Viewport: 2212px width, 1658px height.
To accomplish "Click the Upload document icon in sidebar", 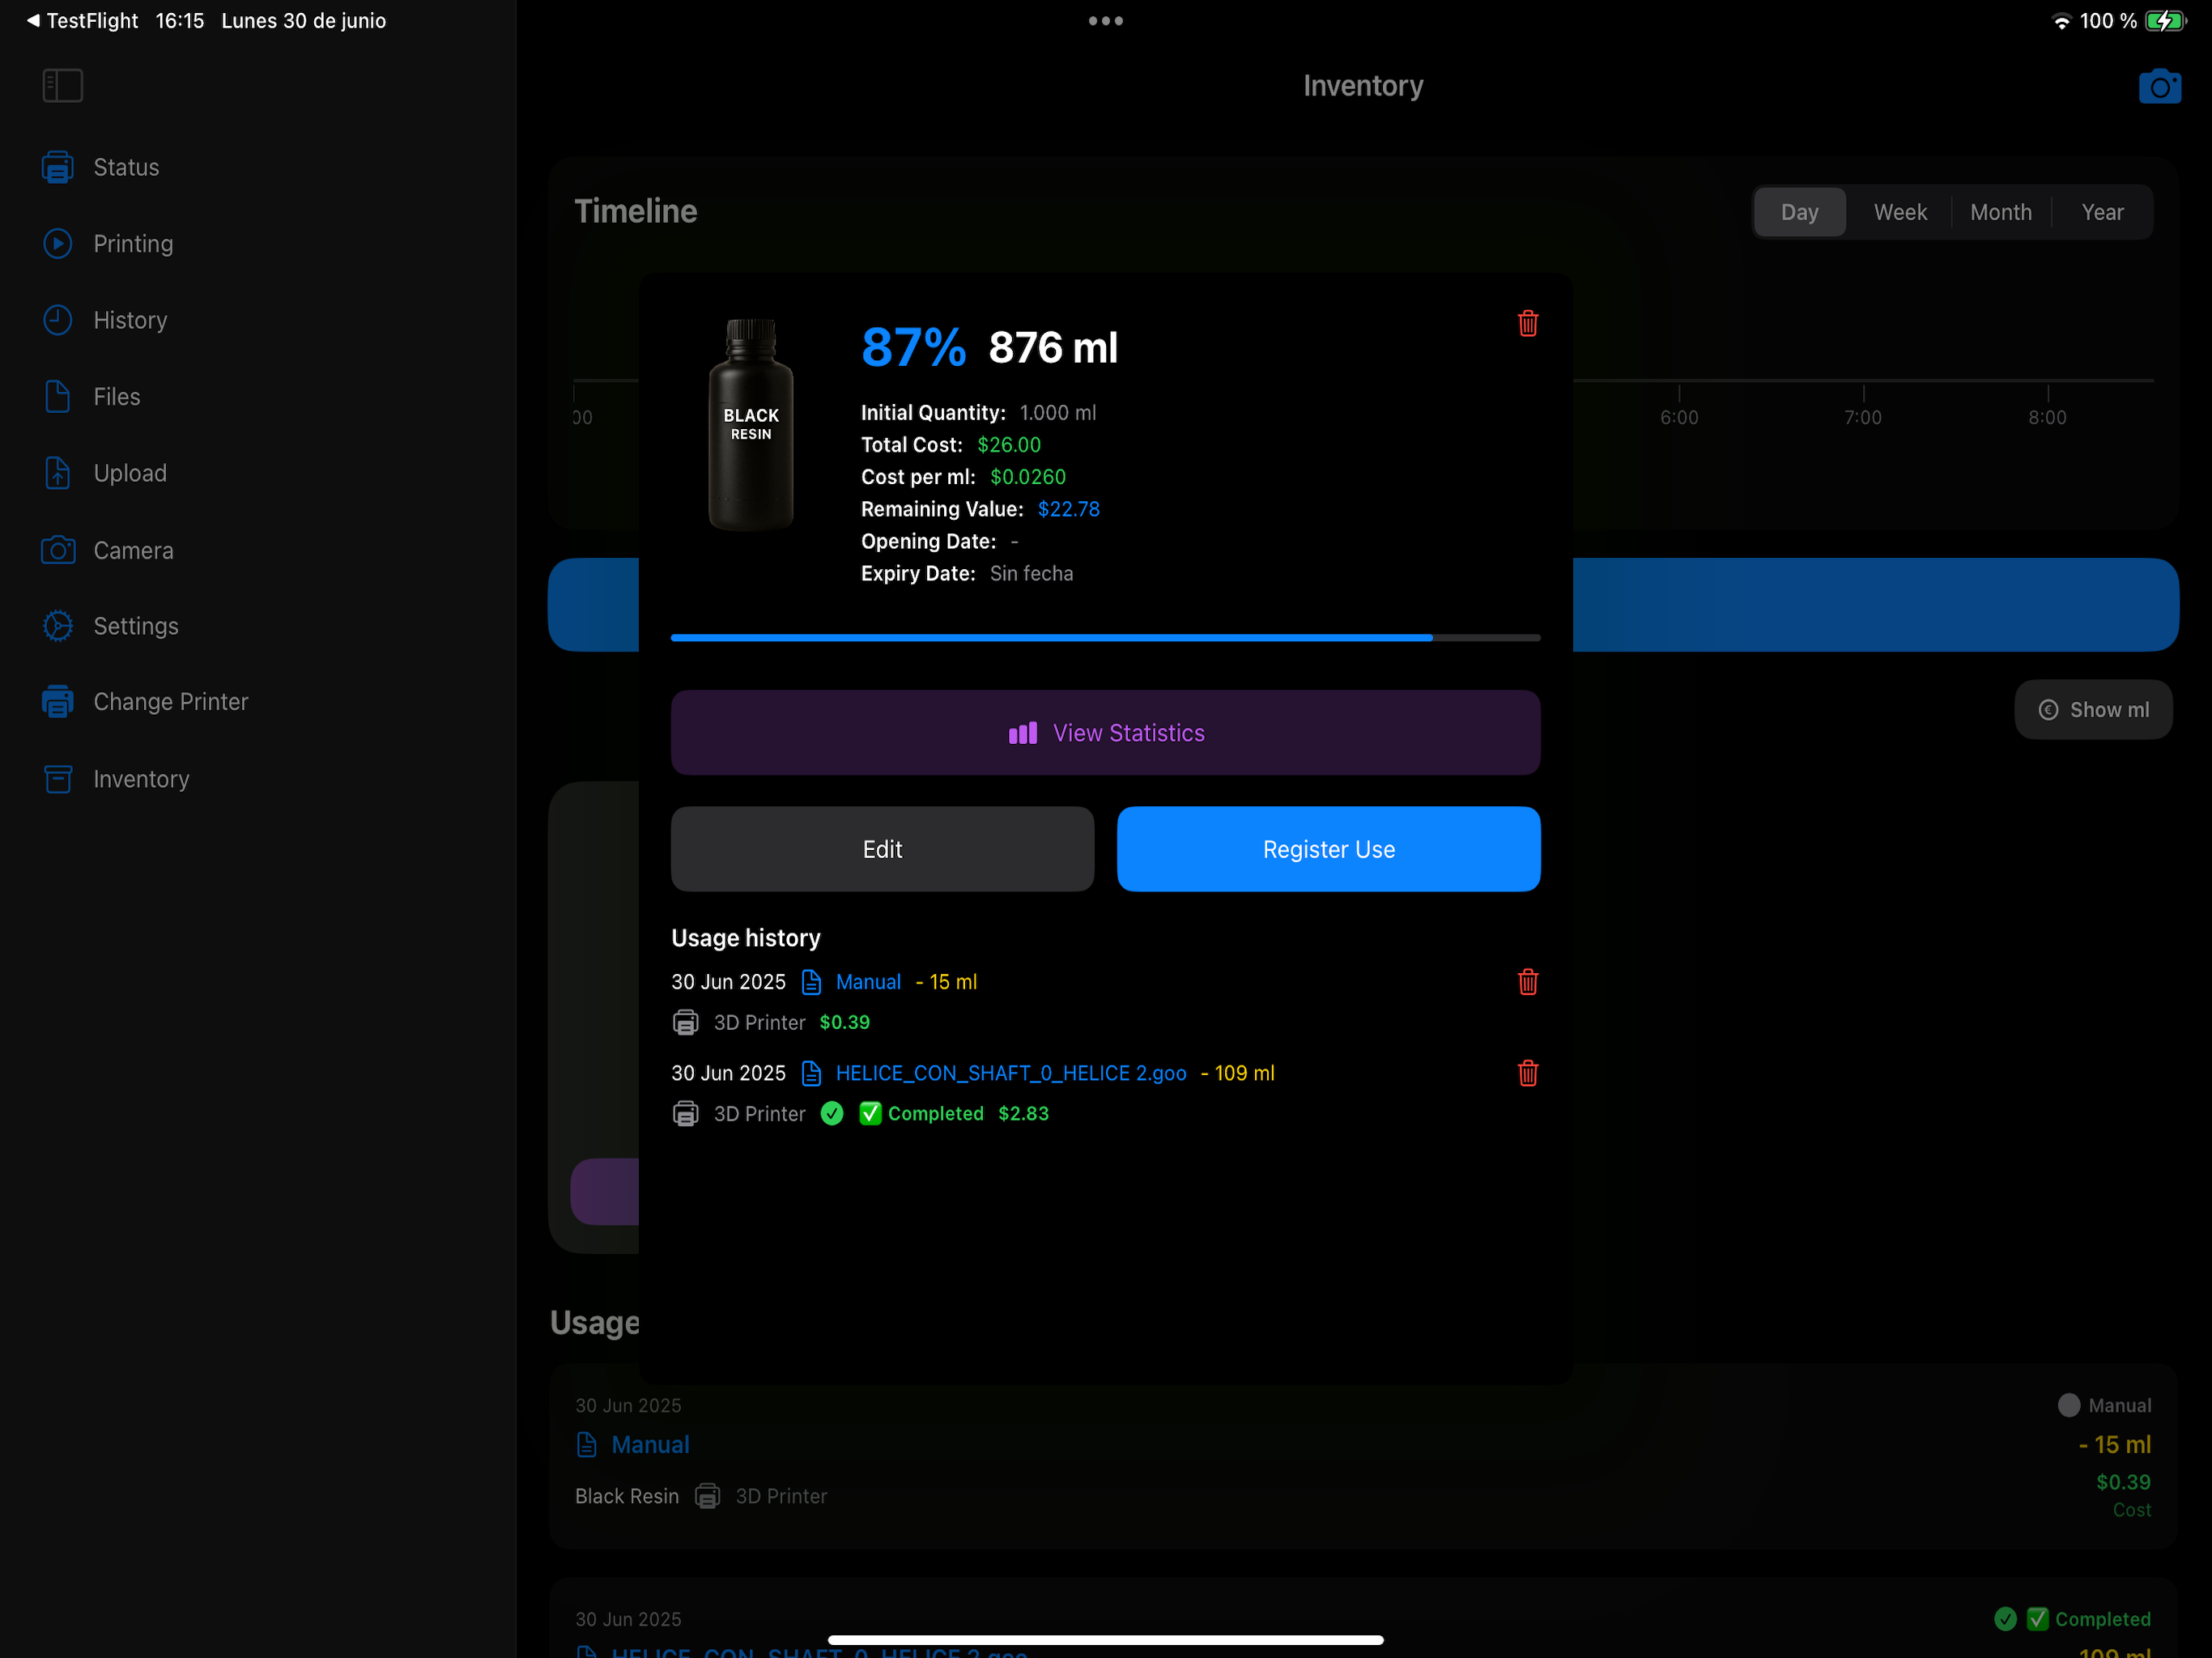I will [58, 473].
